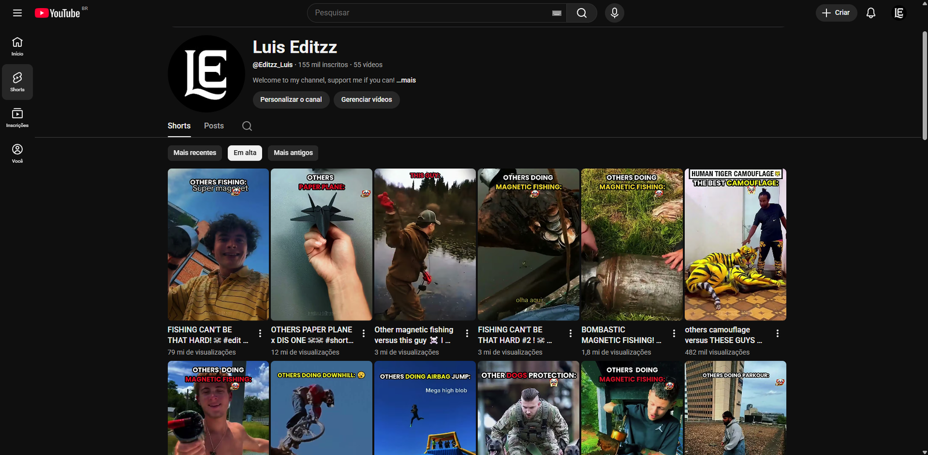928x455 pixels.
Task: Click Gerenciar vídeos
Action: click(x=367, y=100)
